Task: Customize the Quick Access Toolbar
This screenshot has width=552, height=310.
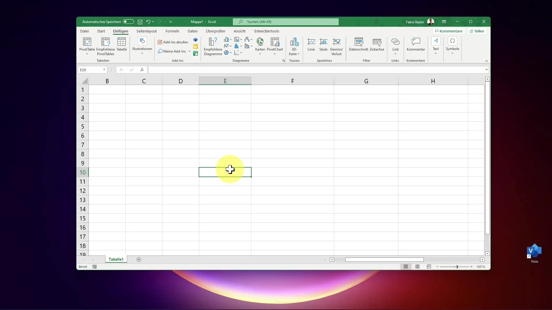Action: [x=170, y=22]
